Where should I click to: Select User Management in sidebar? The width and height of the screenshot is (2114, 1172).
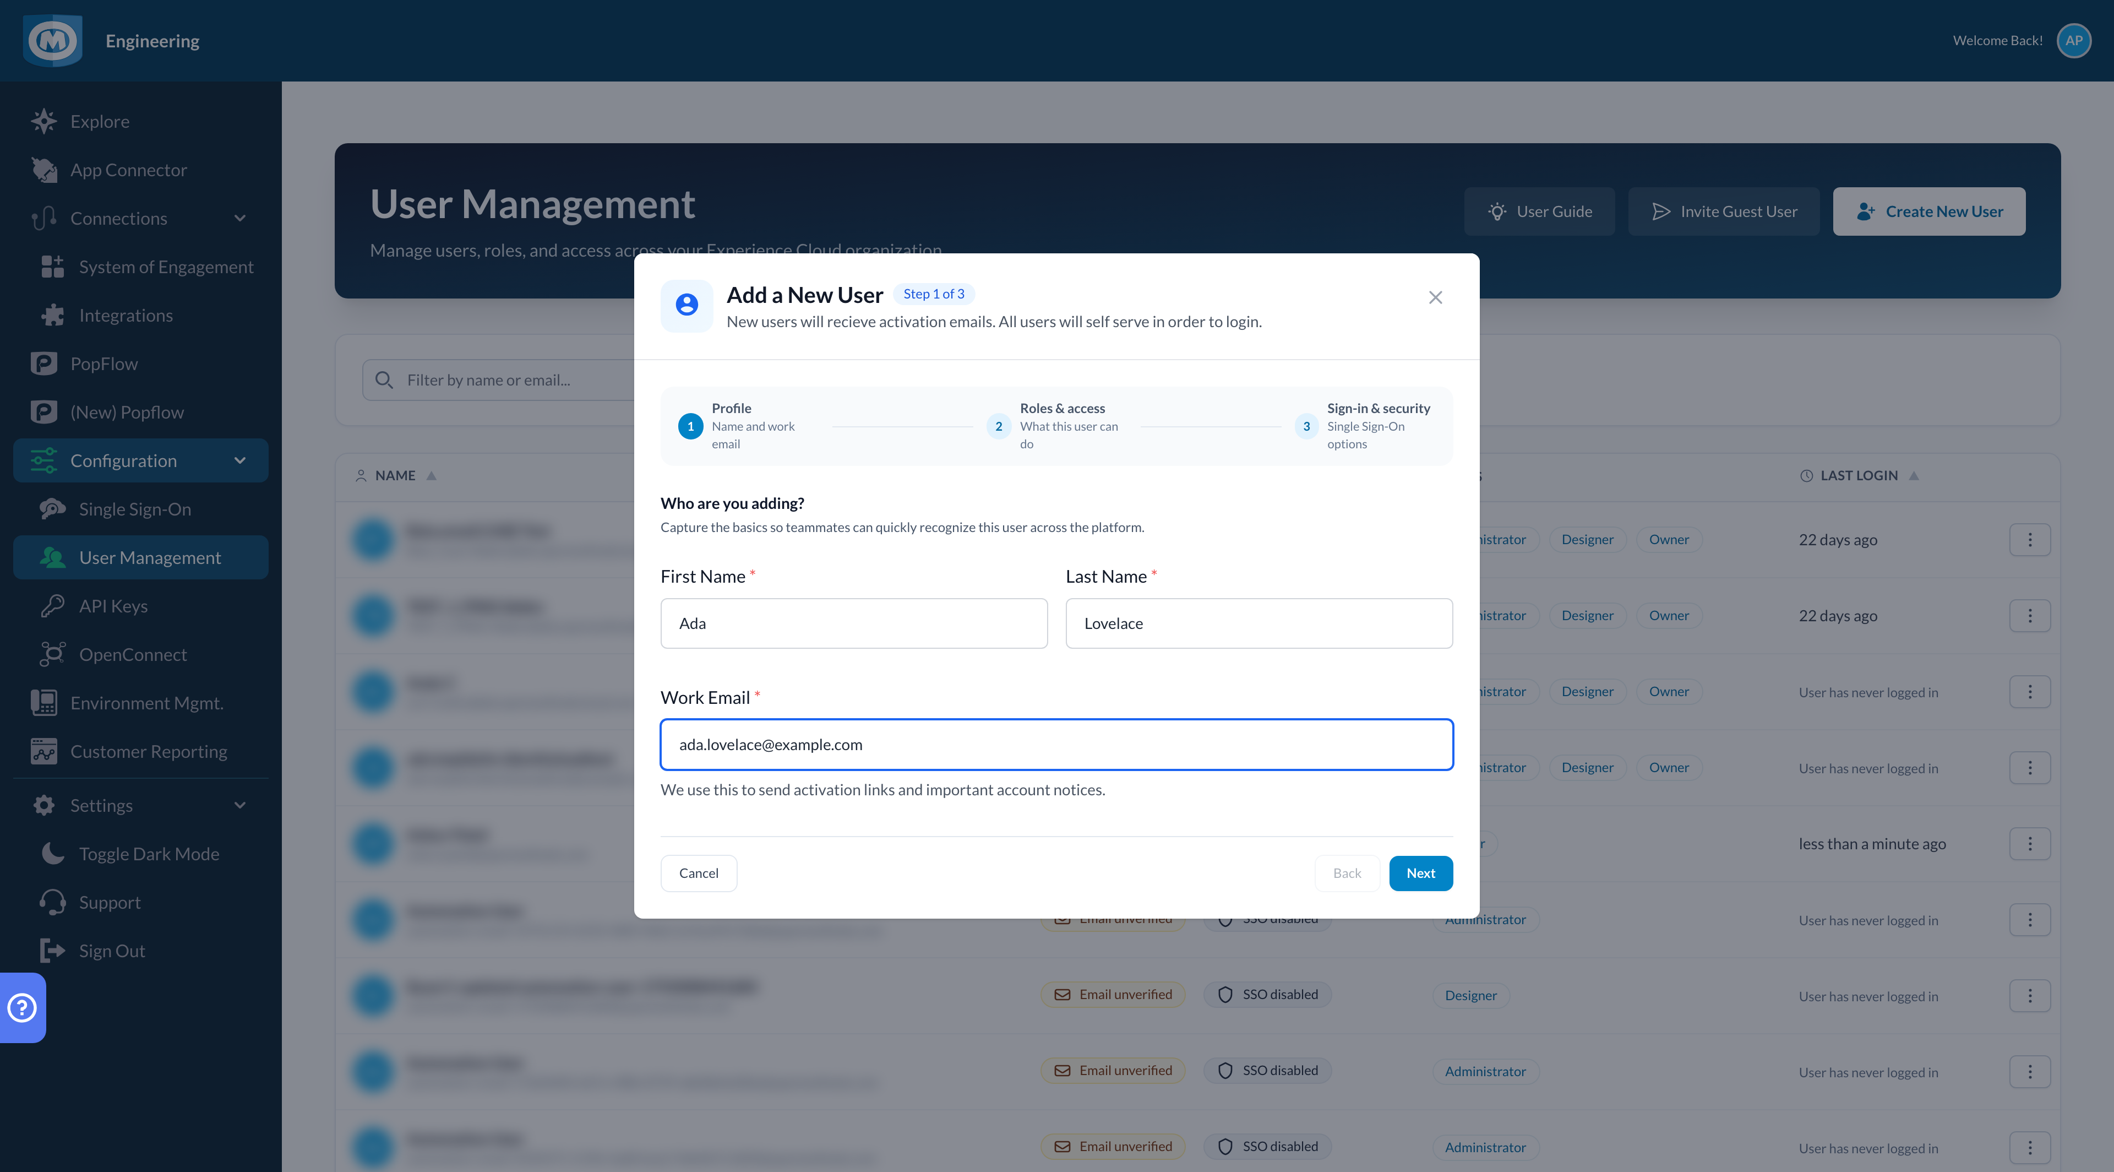pyautogui.click(x=140, y=557)
